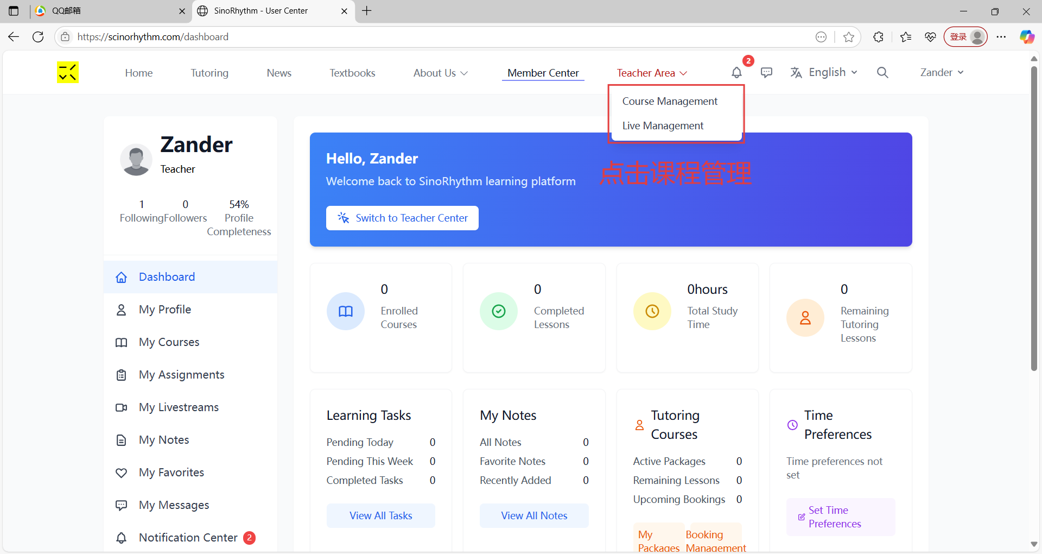Bookmark page with the star icon
1042x554 pixels.
click(849, 37)
